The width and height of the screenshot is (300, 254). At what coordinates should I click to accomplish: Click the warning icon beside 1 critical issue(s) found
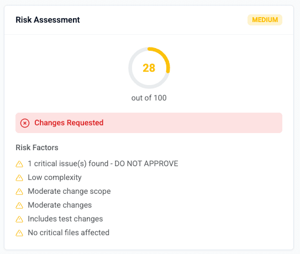point(19,164)
